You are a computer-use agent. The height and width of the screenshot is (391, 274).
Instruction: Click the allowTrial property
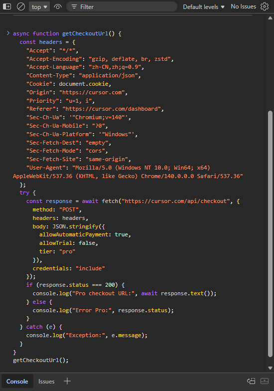pos(56,243)
